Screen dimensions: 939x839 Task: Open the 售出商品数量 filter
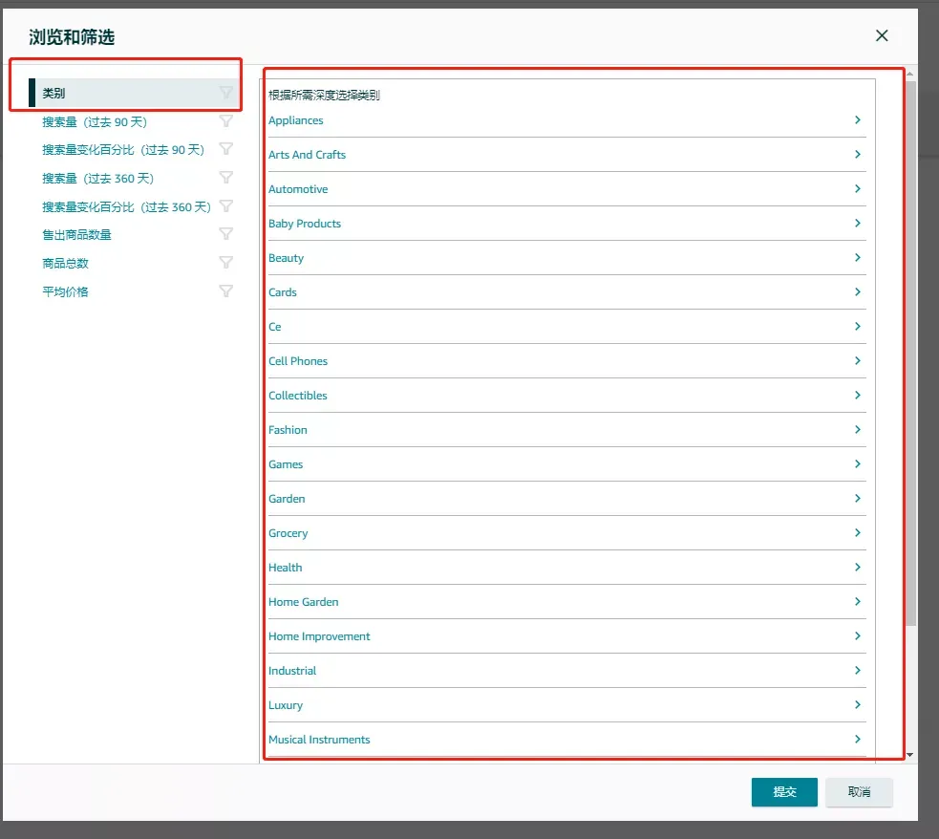[x=76, y=235]
